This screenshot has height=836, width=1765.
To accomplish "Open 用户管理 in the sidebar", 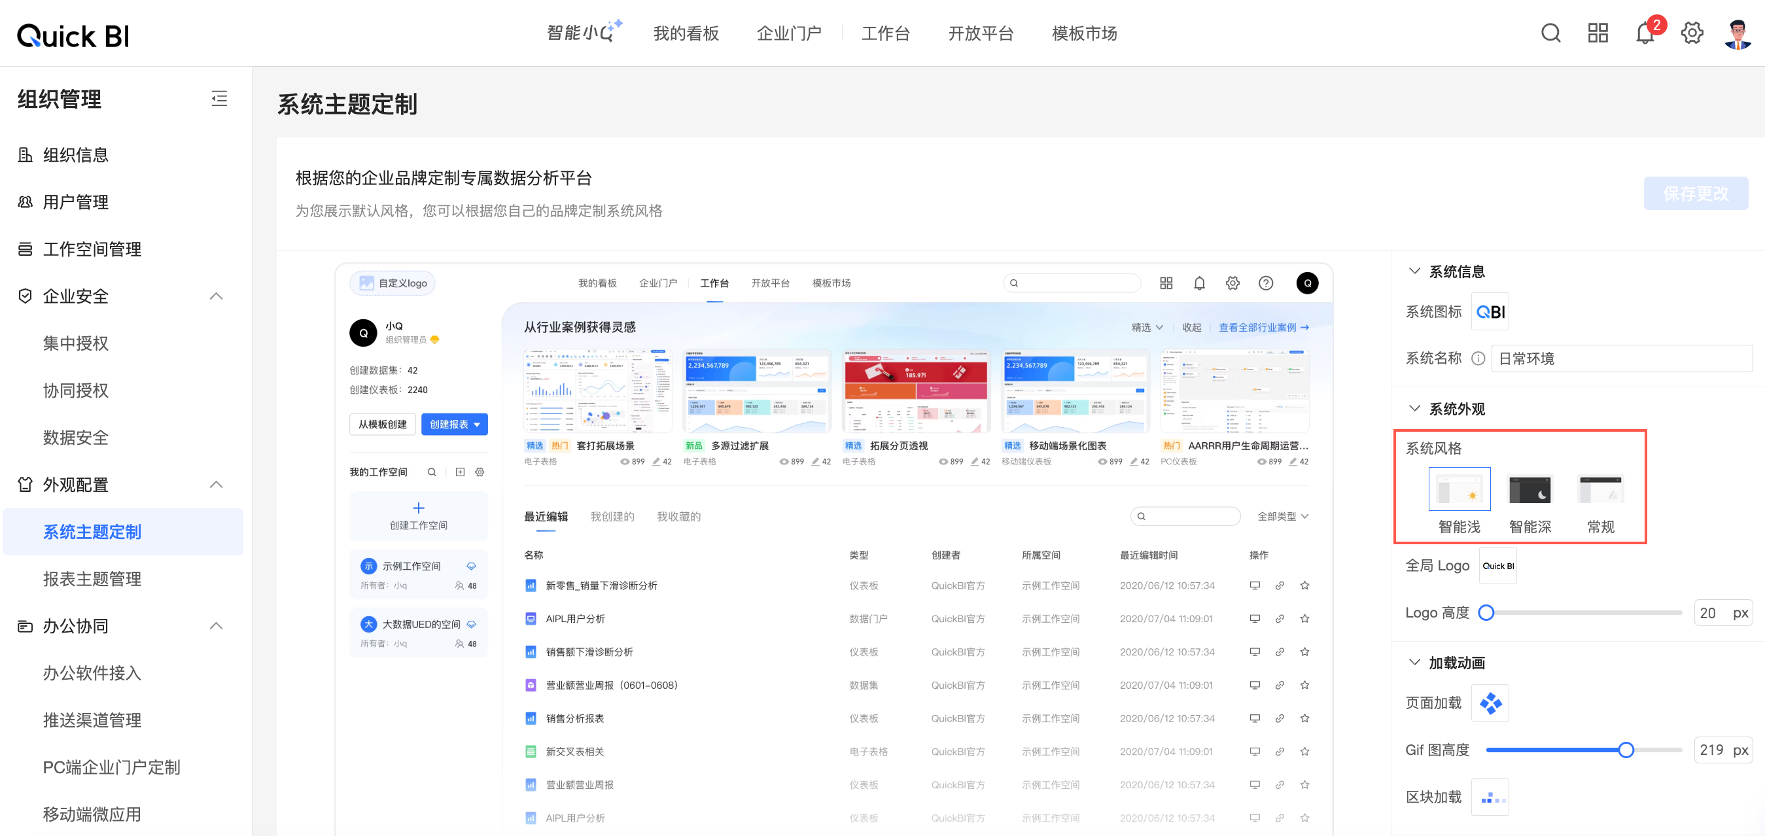I will (x=75, y=202).
